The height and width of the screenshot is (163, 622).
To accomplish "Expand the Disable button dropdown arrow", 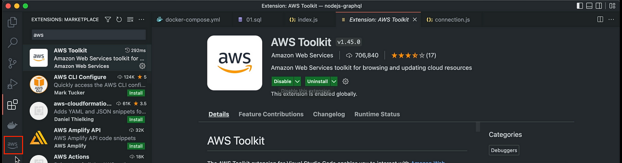I will tap(297, 81).
